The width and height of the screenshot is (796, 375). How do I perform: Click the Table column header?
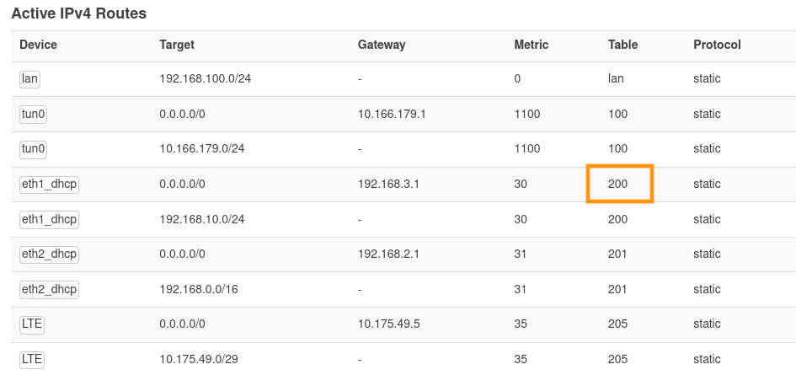coord(622,45)
